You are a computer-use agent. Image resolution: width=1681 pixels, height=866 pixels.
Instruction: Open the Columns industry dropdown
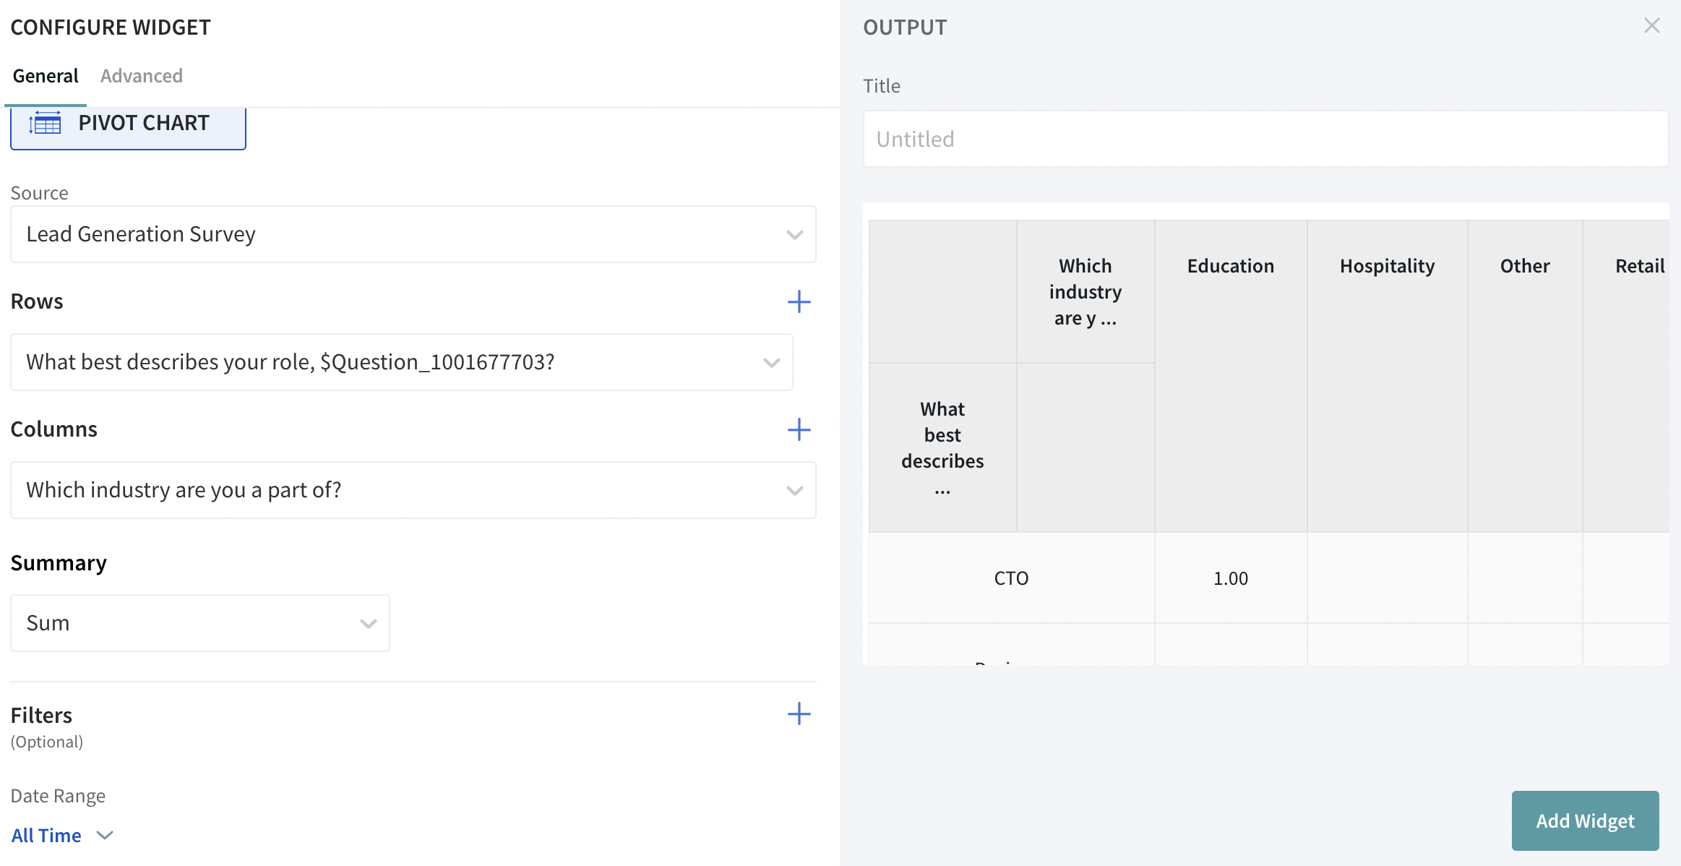tap(413, 490)
